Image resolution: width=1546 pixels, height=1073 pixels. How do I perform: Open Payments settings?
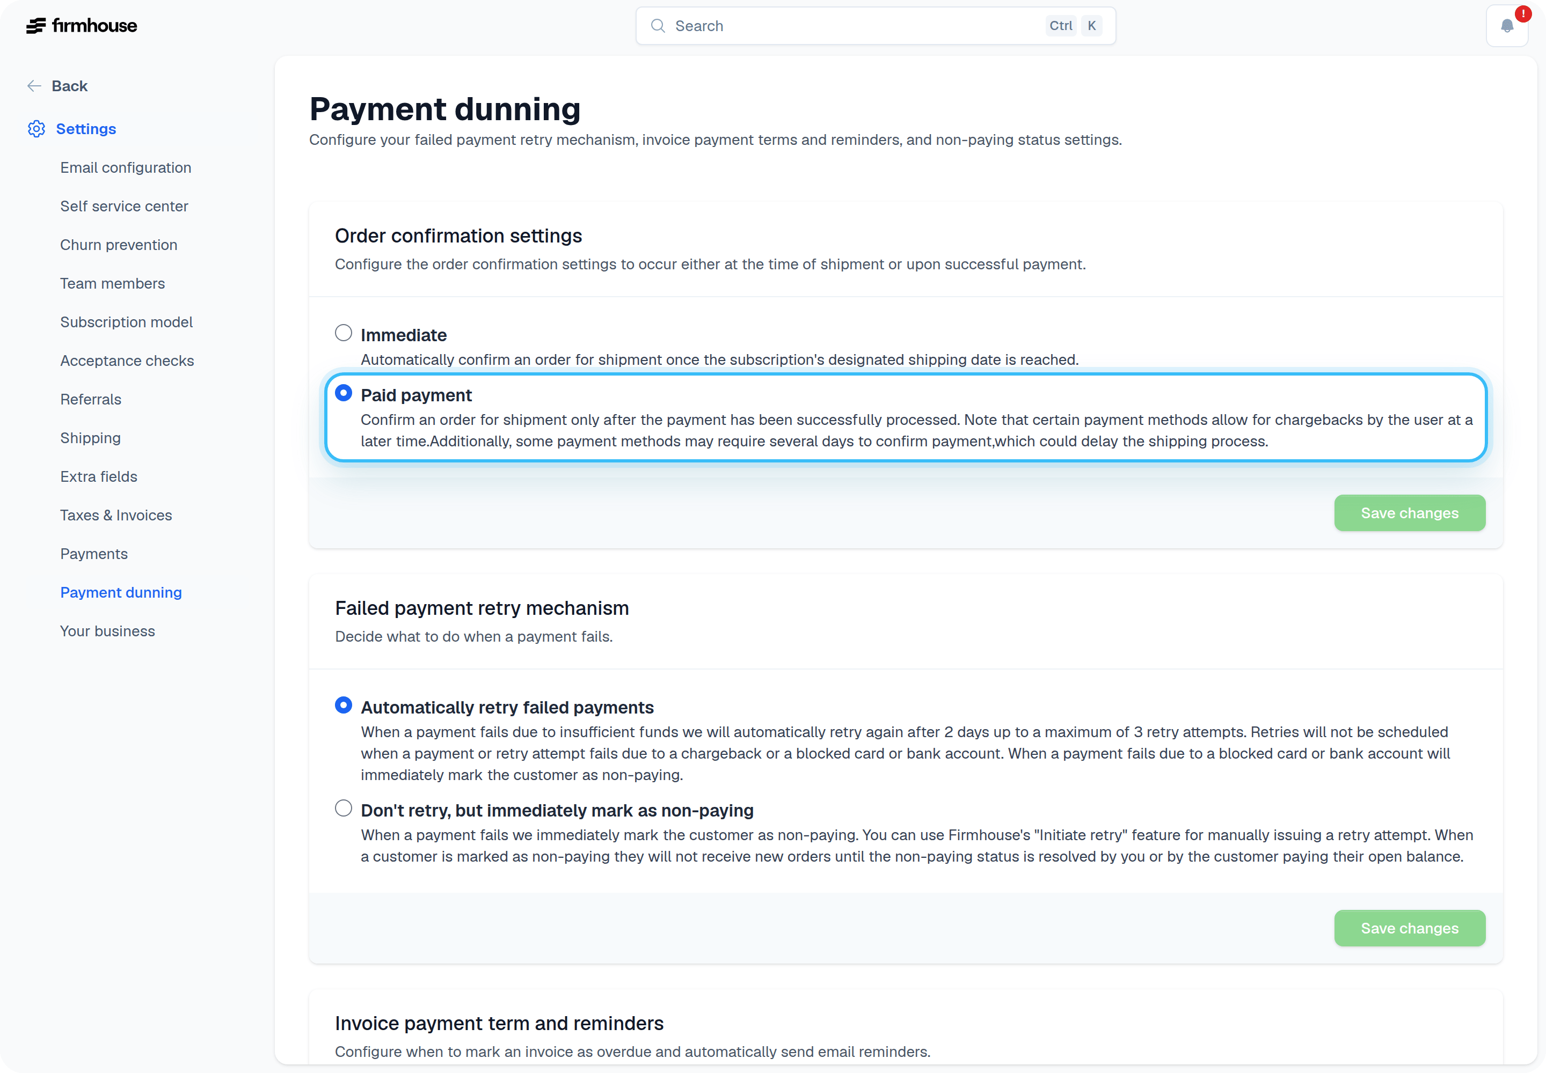pyautogui.click(x=93, y=554)
